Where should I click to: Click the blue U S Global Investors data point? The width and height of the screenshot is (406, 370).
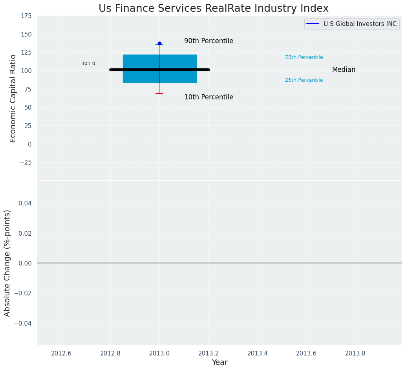[x=159, y=43]
